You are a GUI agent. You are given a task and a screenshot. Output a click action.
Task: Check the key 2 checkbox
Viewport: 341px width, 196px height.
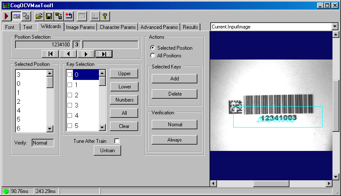pos(69,95)
